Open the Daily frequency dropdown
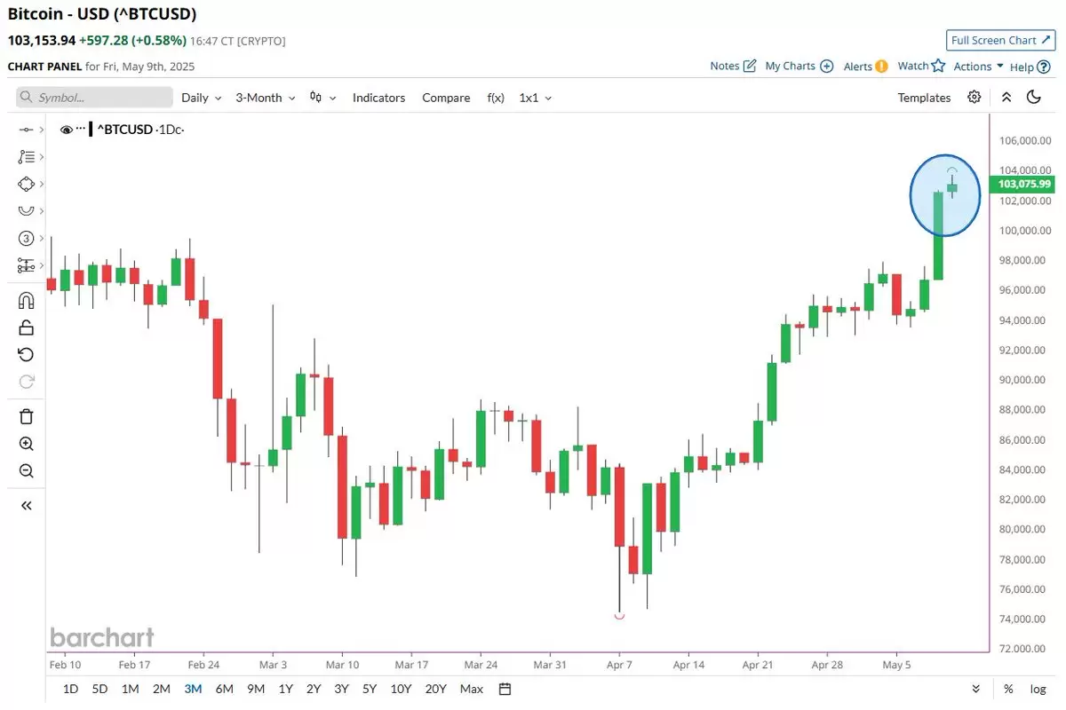 (202, 98)
